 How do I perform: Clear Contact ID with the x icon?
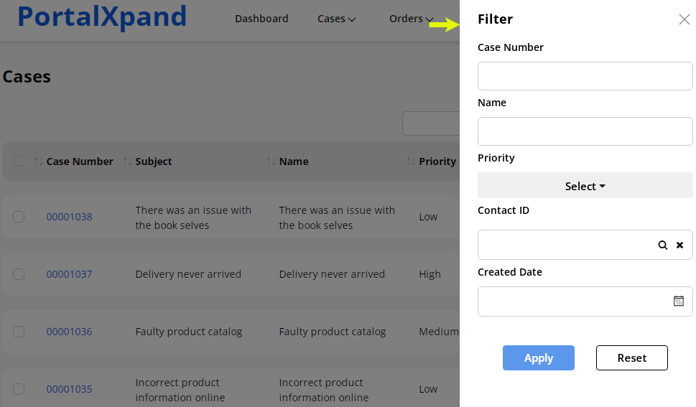click(679, 245)
